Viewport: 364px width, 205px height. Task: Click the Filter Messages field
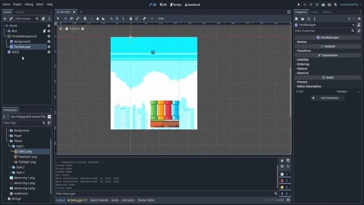[167, 194]
